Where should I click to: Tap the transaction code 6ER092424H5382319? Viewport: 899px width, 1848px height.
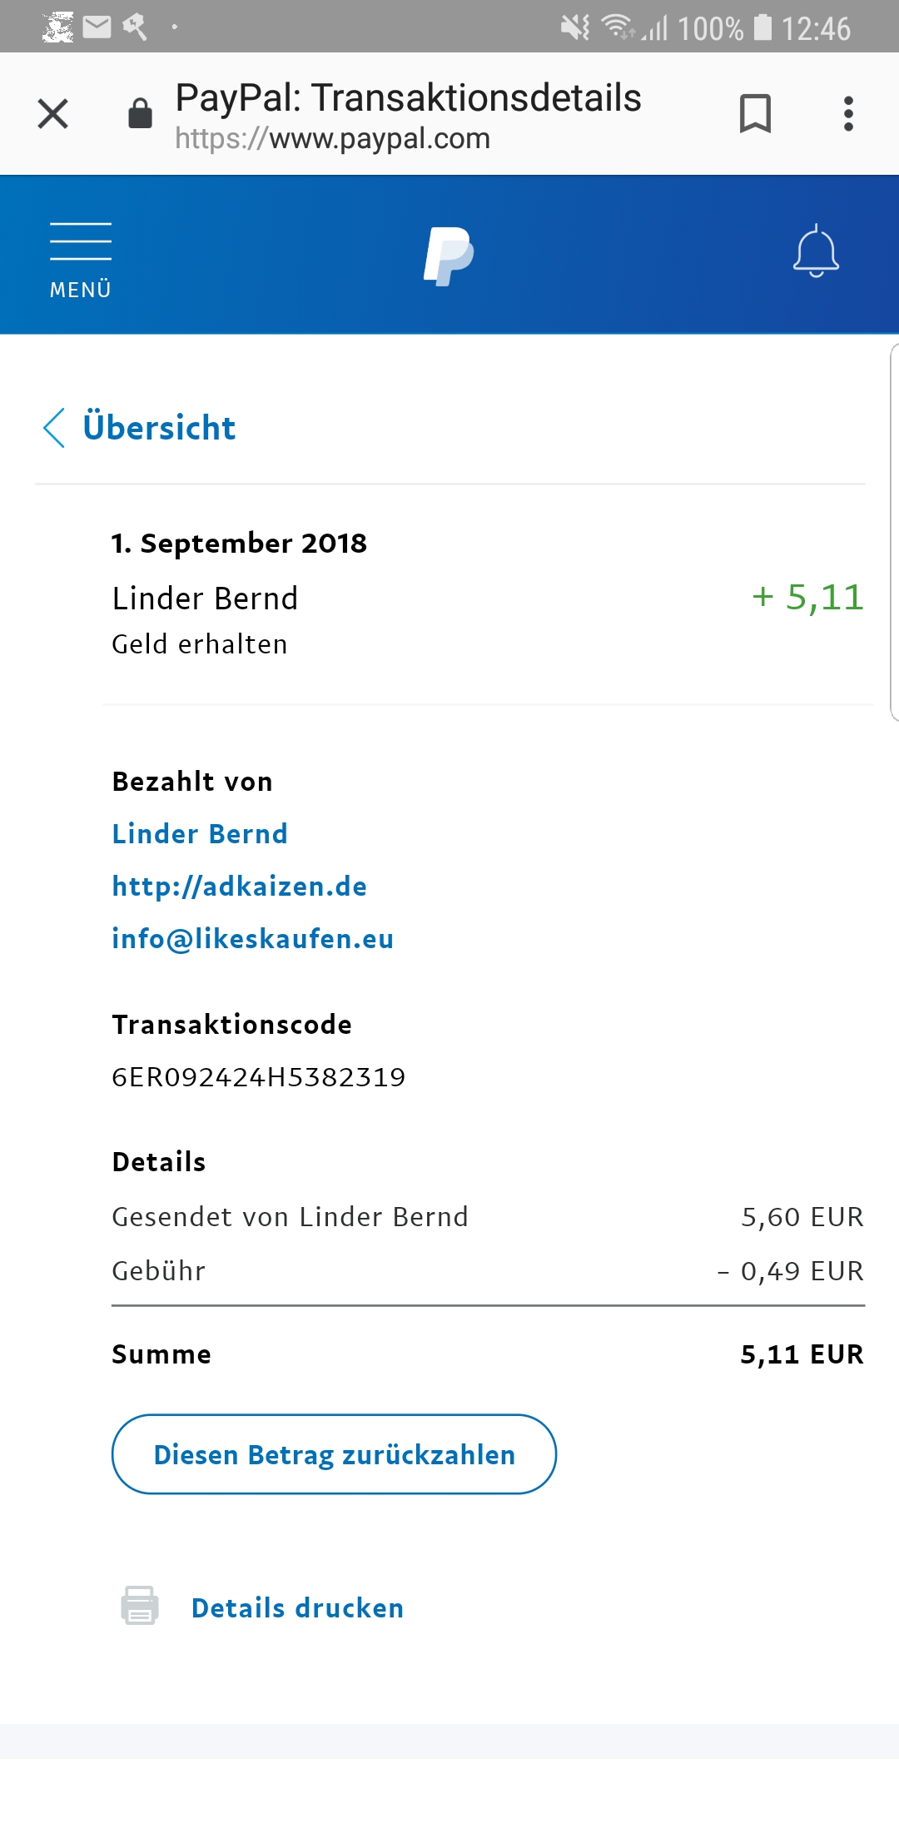click(259, 1077)
